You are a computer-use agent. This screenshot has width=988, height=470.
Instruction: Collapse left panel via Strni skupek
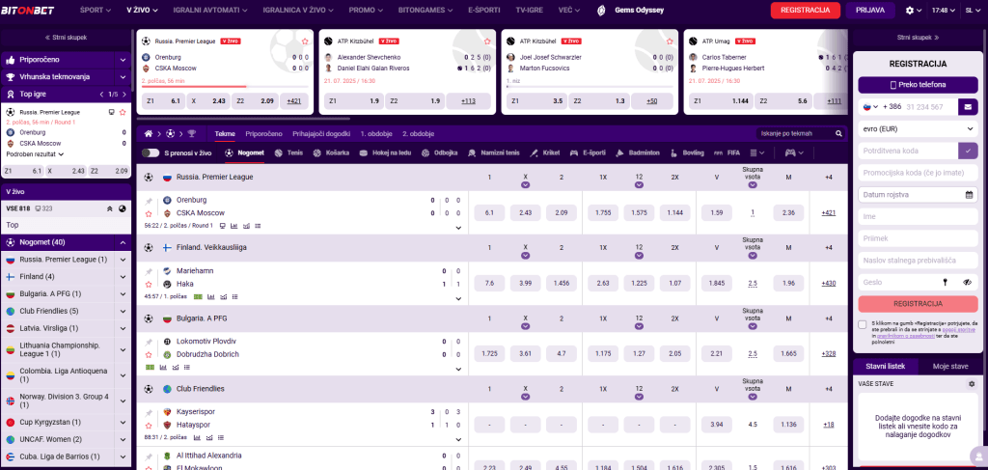67,38
